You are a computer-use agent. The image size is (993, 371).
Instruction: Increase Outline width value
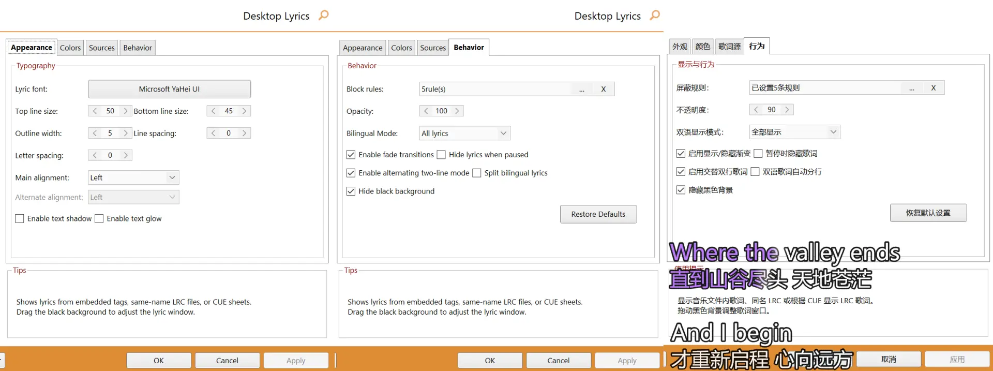(125, 133)
